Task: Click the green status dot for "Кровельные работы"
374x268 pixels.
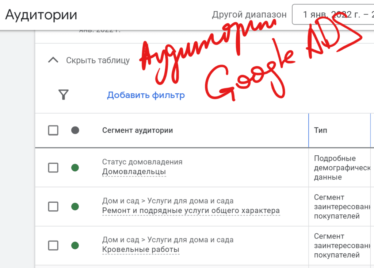Action: point(75,245)
